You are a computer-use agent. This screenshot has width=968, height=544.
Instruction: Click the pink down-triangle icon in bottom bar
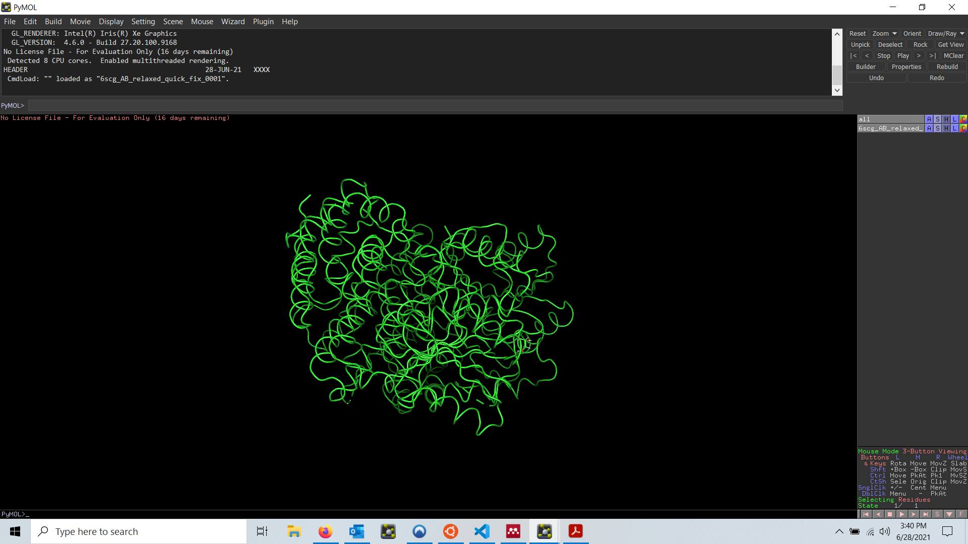pyautogui.click(x=949, y=514)
